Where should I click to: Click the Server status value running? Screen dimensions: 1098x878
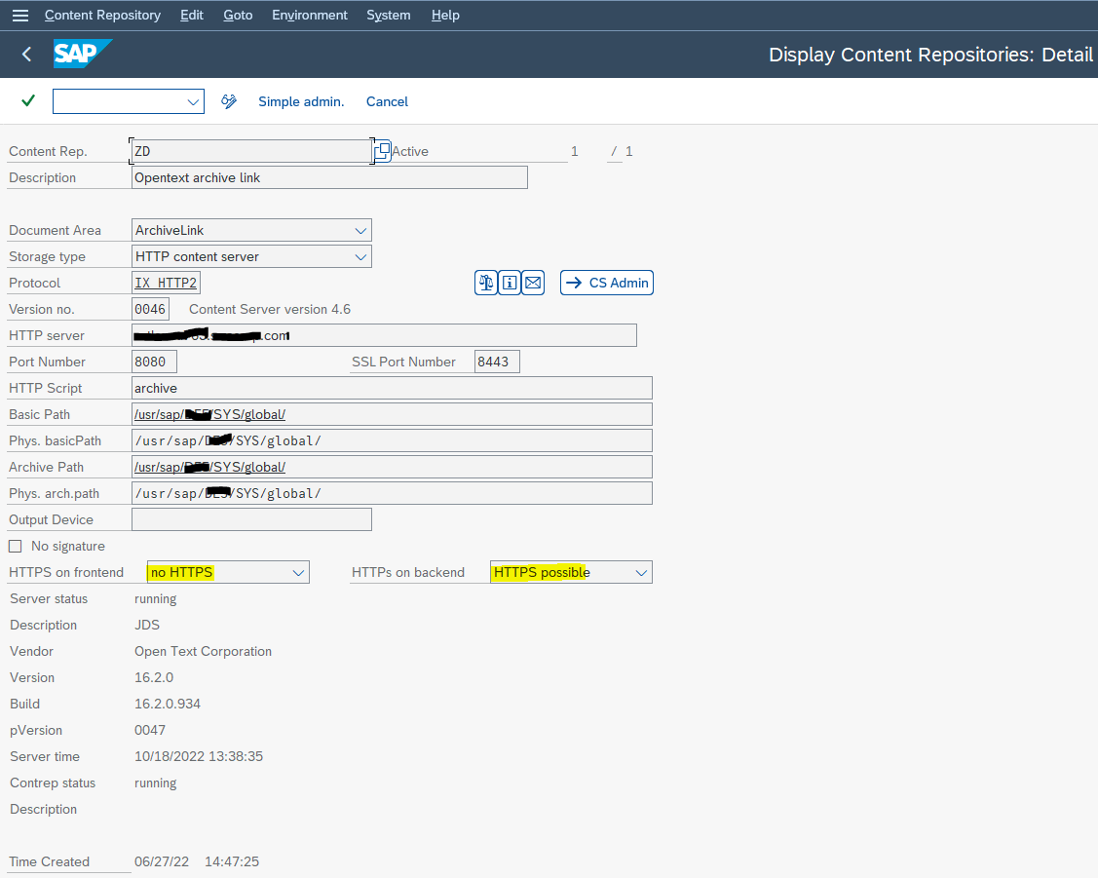[156, 599]
